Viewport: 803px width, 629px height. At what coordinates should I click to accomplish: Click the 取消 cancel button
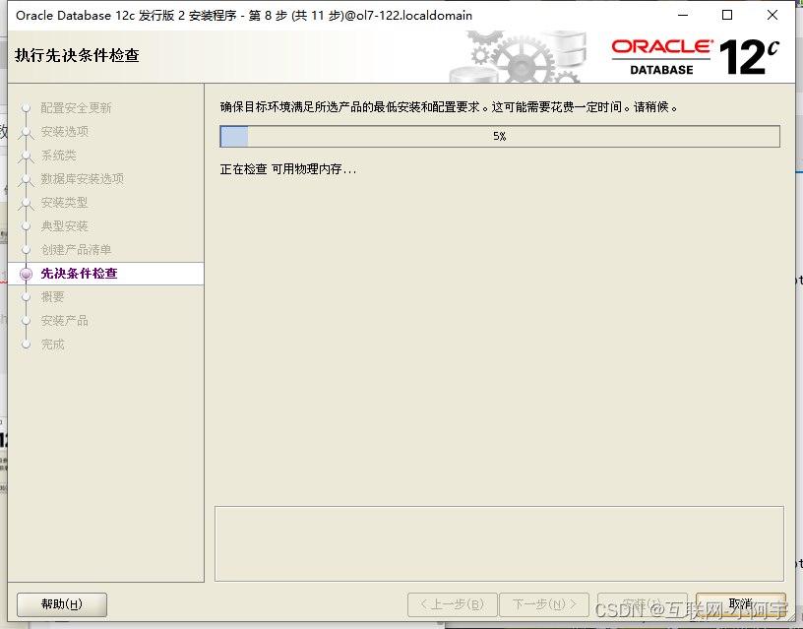[741, 604]
